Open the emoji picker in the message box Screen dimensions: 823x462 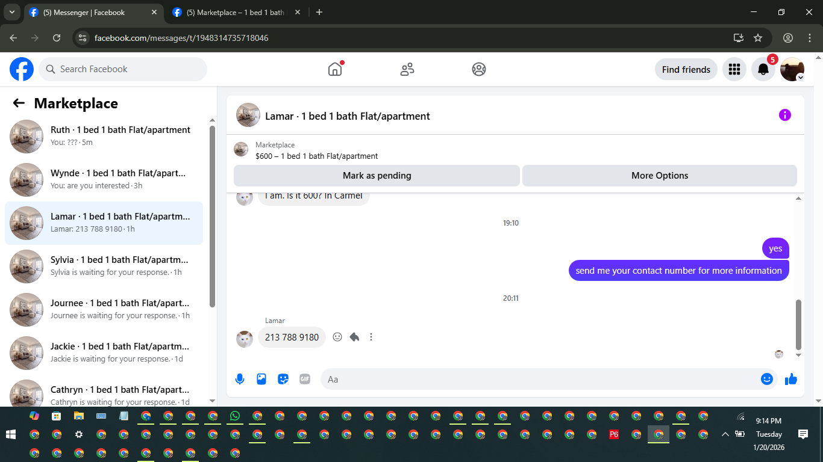766,379
